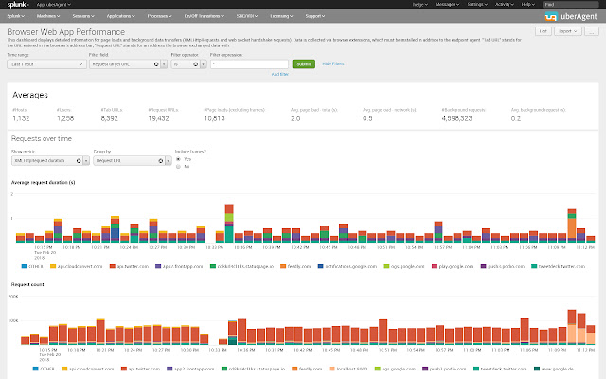Clear the Filter field selection
The image size is (606, 379).
click(x=156, y=64)
